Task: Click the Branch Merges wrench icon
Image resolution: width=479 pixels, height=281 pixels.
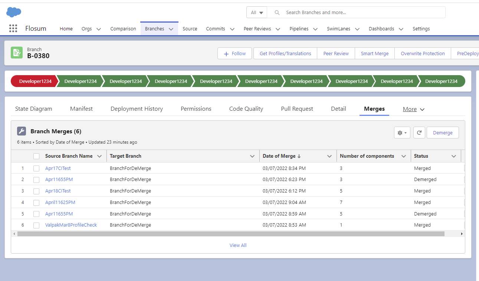Action: [x=22, y=131]
